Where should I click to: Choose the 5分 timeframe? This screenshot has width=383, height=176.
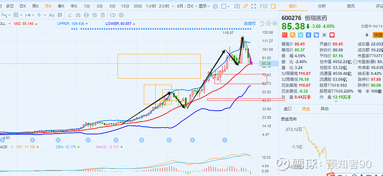click(113, 6)
